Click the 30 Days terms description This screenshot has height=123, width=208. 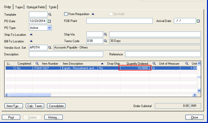click(x=155, y=41)
